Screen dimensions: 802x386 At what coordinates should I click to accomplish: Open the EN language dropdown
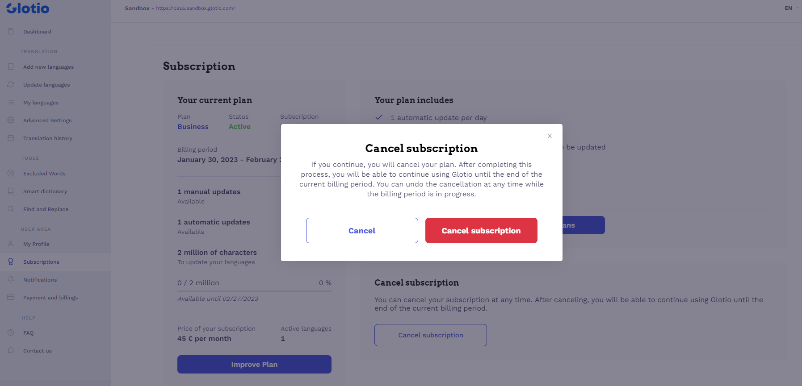[x=791, y=8]
